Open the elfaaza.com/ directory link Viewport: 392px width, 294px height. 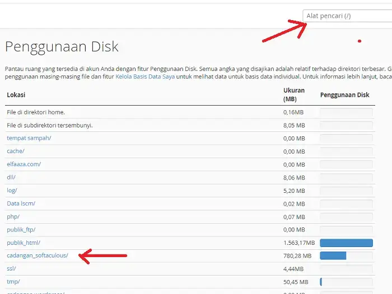[24, 164]
